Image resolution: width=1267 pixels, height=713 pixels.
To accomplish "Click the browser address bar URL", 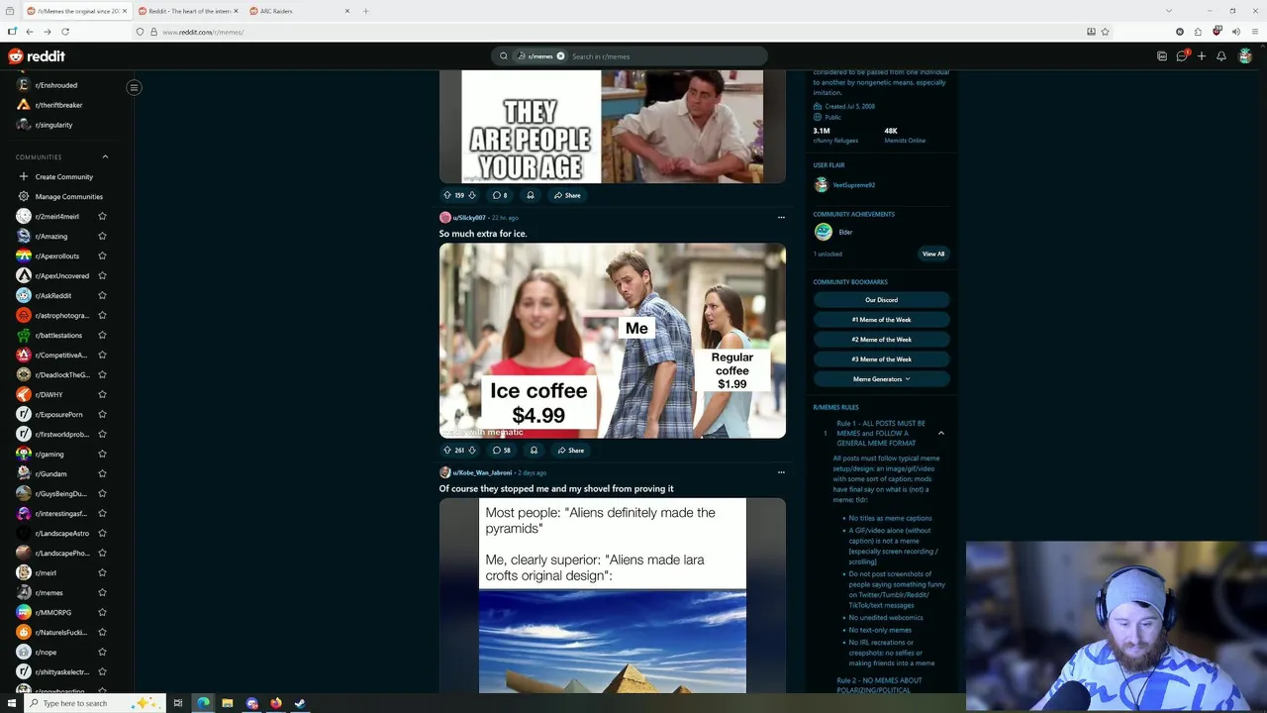I will (x=203, y=32).
